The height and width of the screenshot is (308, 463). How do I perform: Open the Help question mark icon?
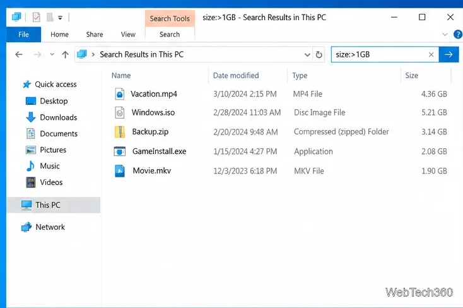(x=458, y=35)
